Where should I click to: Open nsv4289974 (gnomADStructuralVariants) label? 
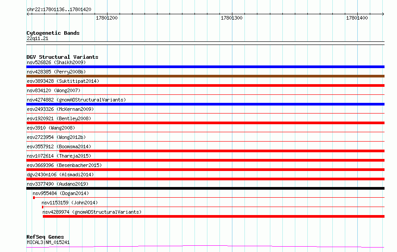[92, 212]
